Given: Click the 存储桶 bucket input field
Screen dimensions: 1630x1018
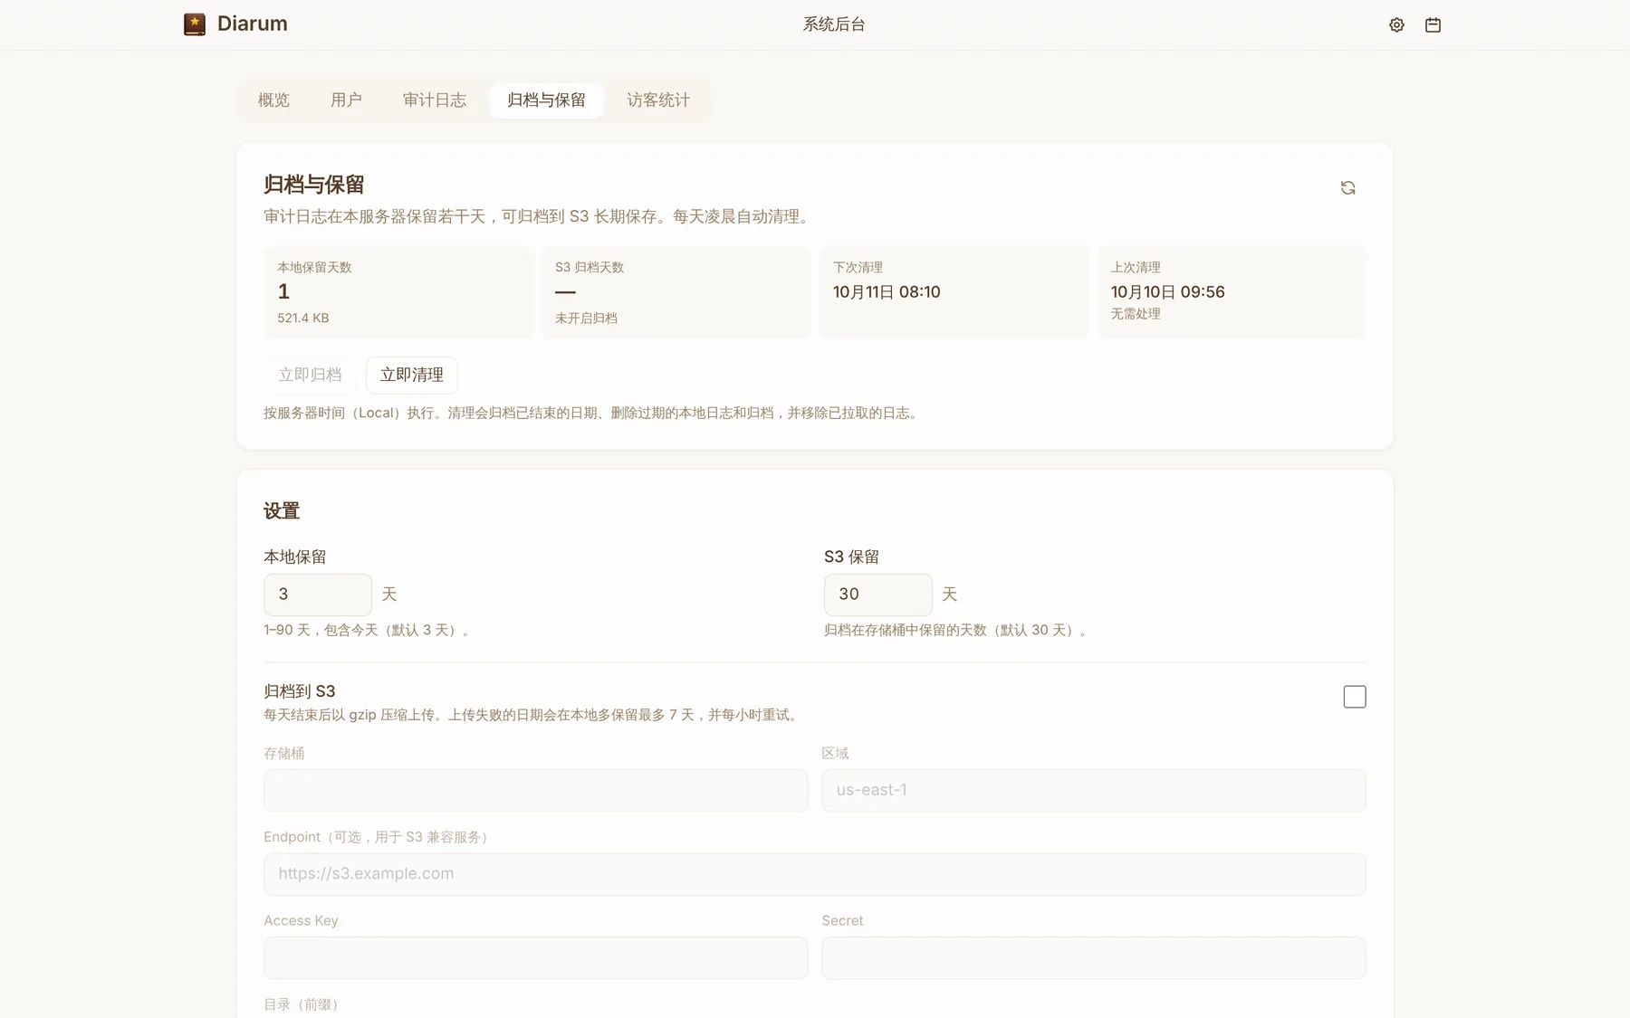Looking at the screenshot, I should pyautogui.click(x=535, y=790).
